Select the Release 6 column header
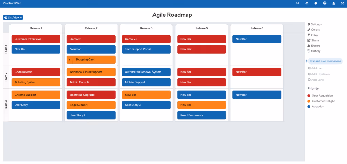347x164 pixels. tap(257, 28)
